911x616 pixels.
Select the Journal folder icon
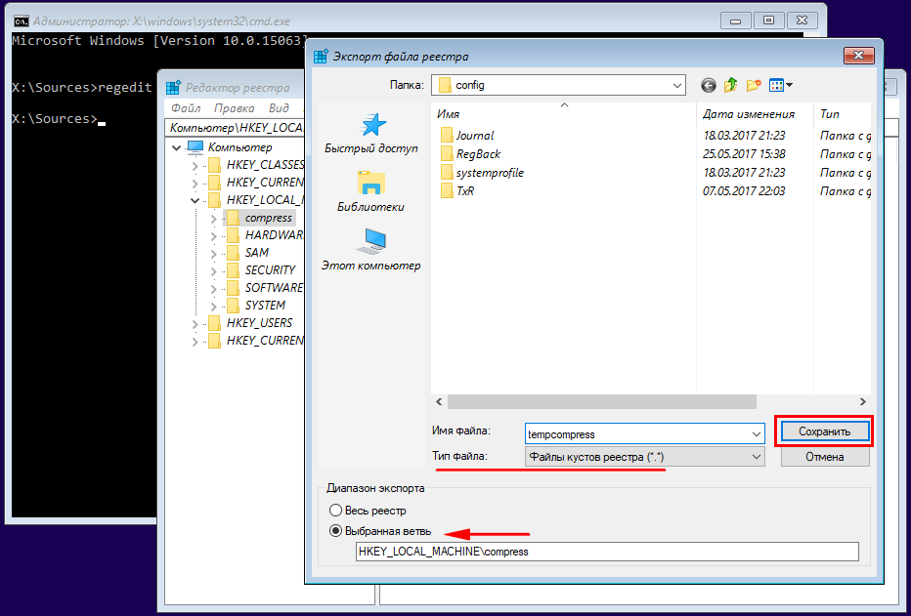446,135
